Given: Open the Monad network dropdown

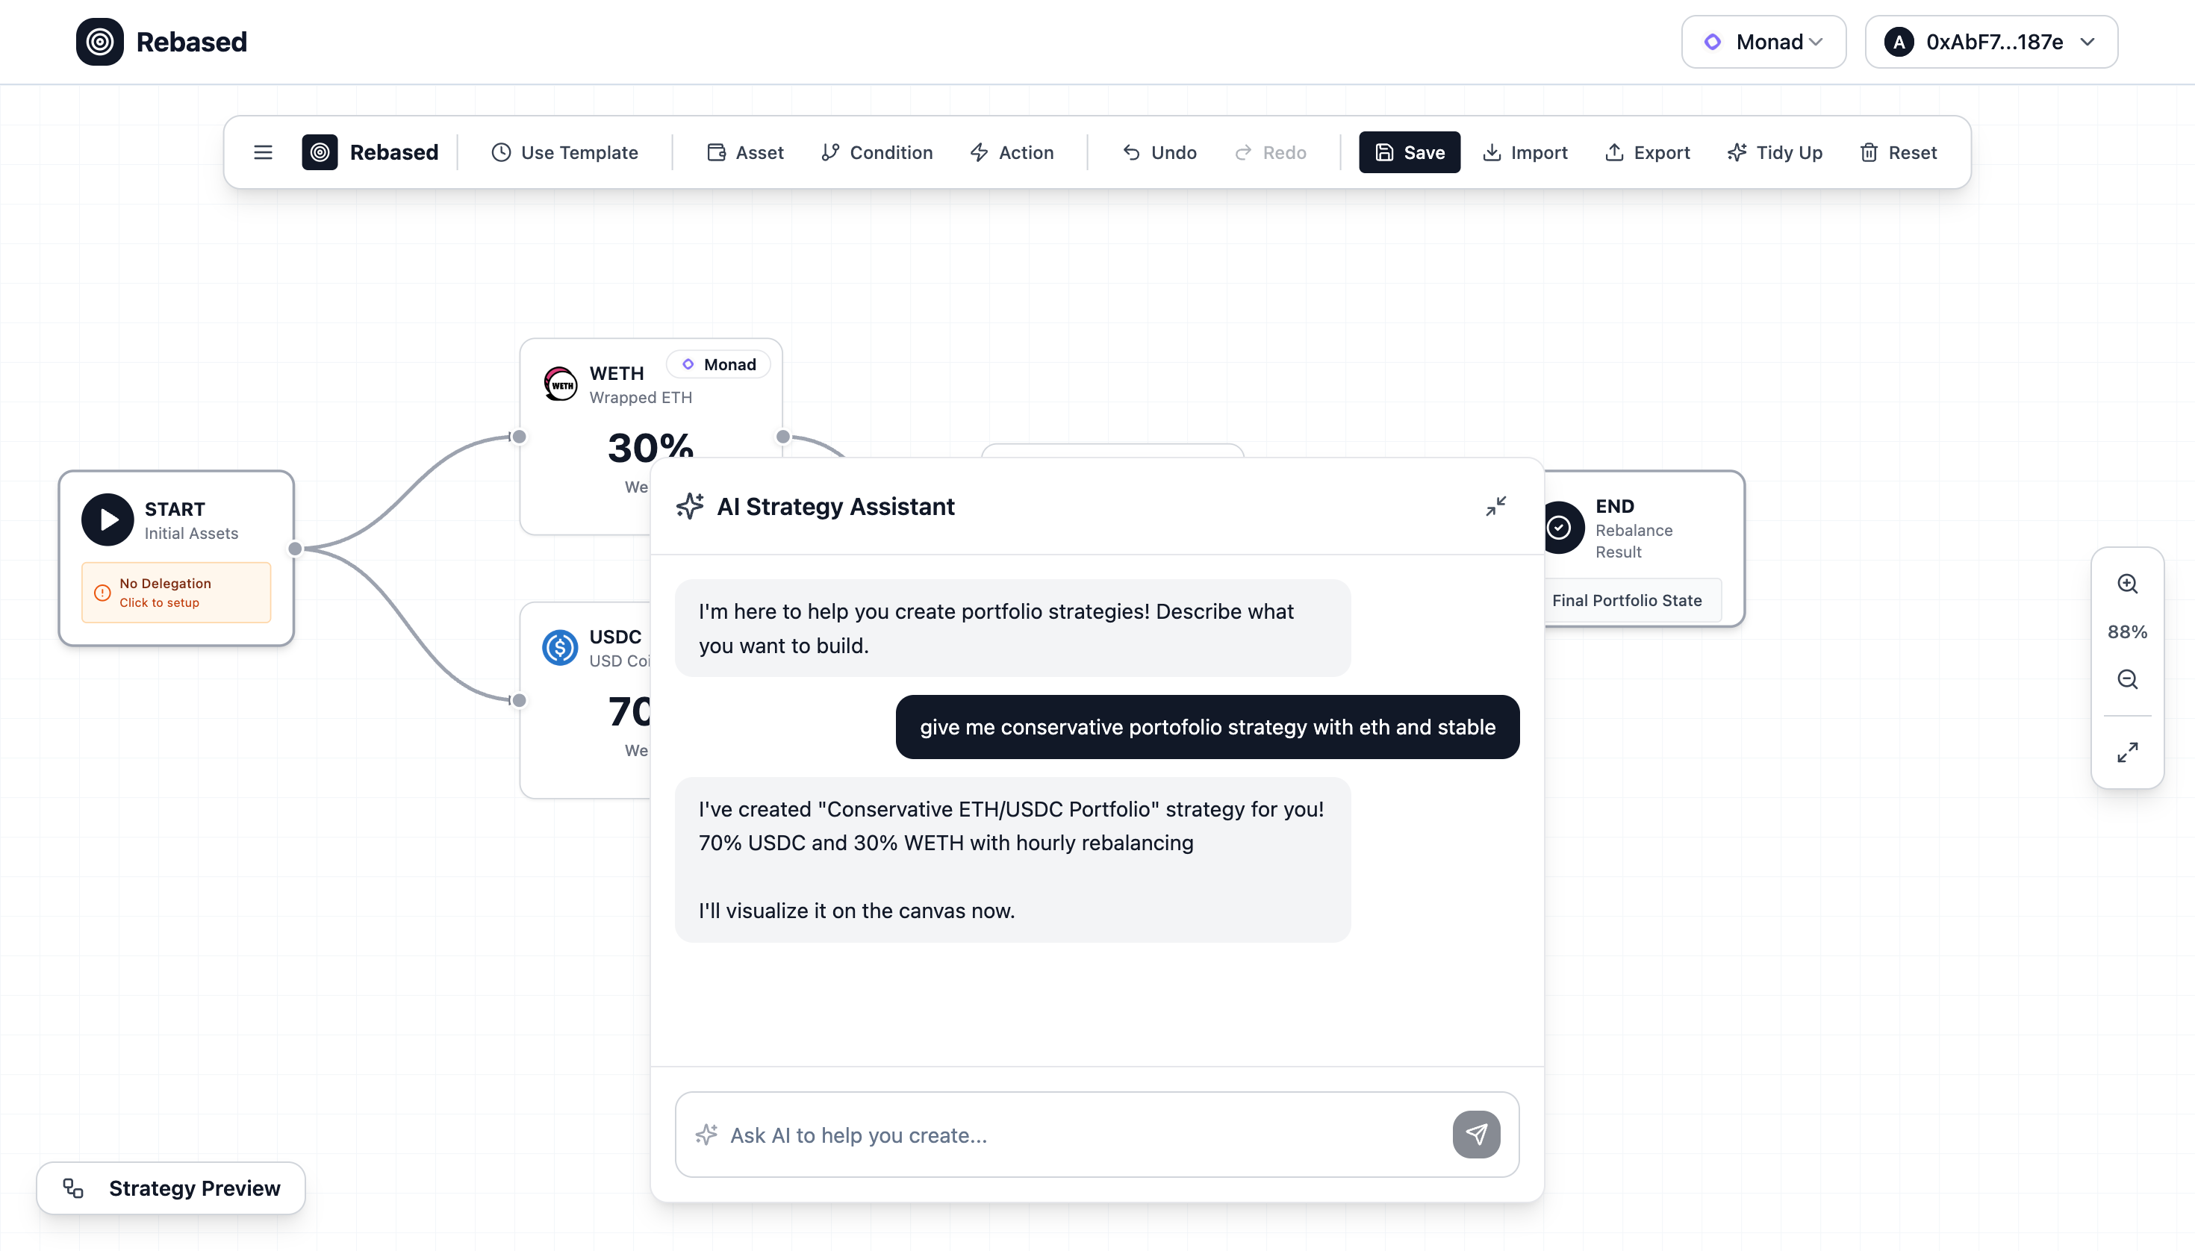Looking at the screenshot, I should (1763, 42).
